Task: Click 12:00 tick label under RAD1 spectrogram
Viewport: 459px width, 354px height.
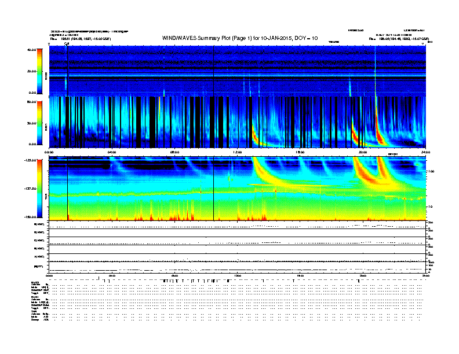Action: (238, 152)
